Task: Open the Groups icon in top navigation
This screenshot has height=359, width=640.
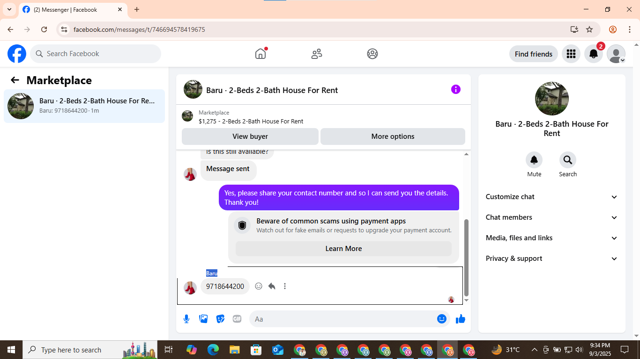Action: tap(372, 54)
